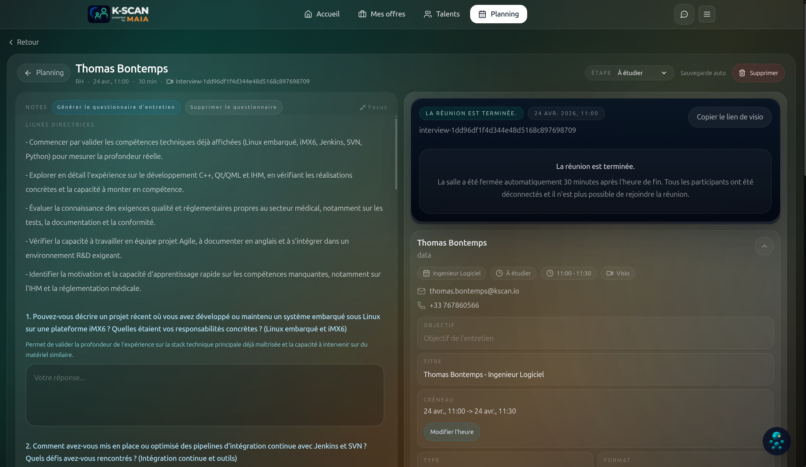806x467 pixels.
Task: Click the Focus mode icon
Action: click(363, 107)
